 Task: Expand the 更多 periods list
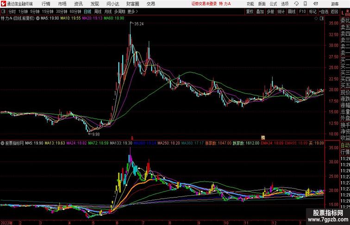[133, 12]
